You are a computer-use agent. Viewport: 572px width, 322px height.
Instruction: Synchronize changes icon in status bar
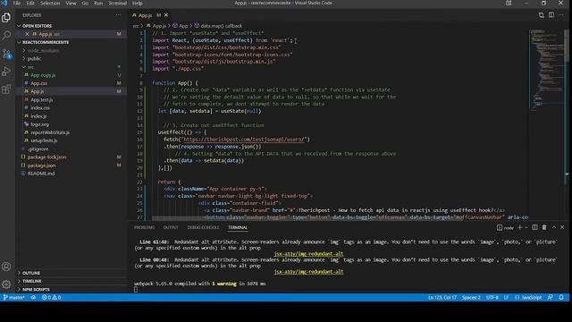coord(33,298)
